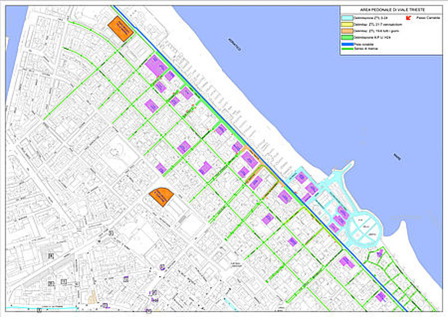Click the red Passo Carrabile arrow icon
This screenshot has height=317, width=448.
tap(409, 18)
